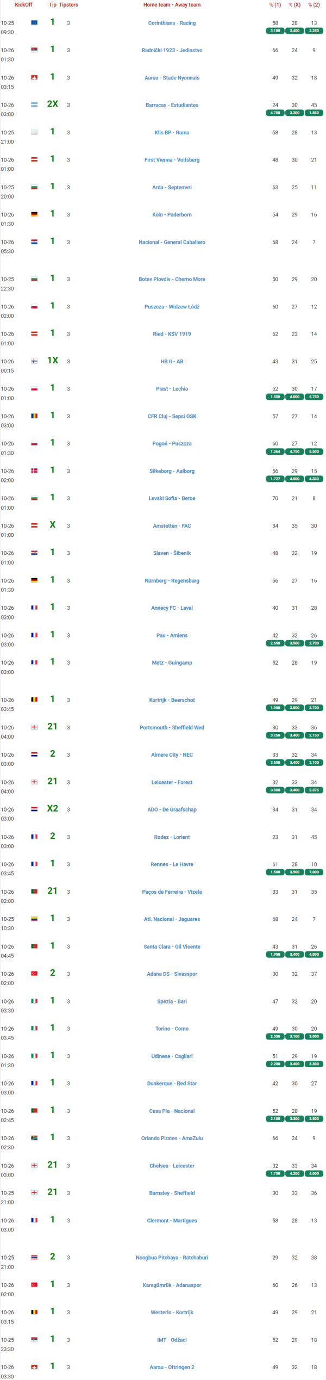326x1380 pixels.
Task: Click the Turkish flag beside Adana DS - Sivasspor
Action: 34,973
